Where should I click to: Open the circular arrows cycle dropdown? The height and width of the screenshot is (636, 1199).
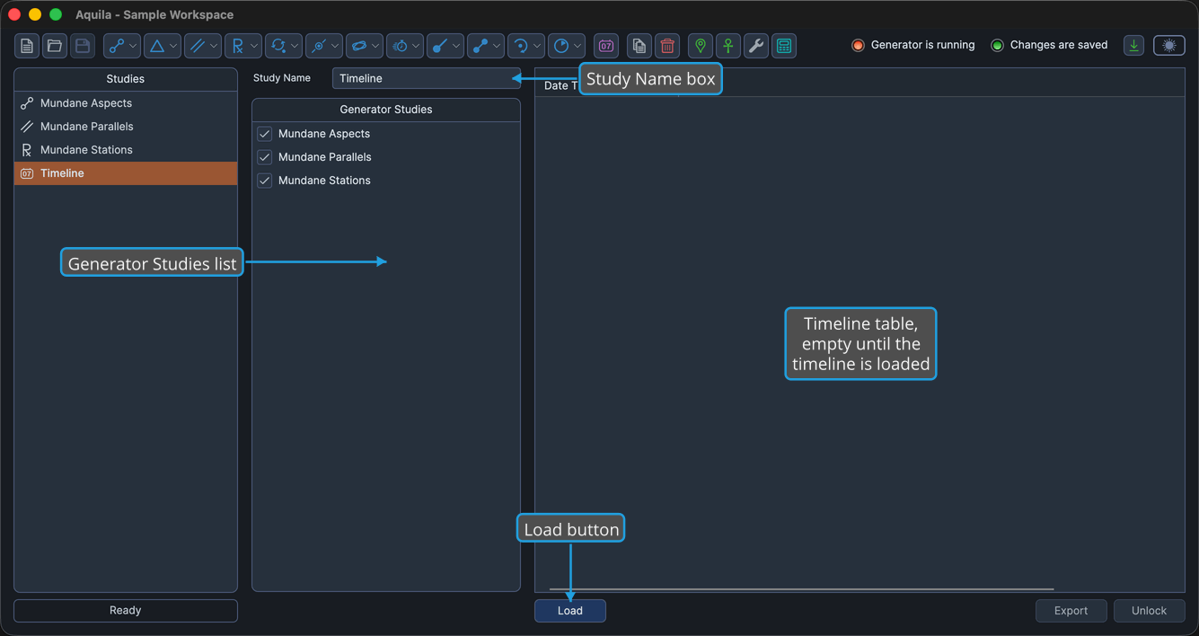point(284,46)
